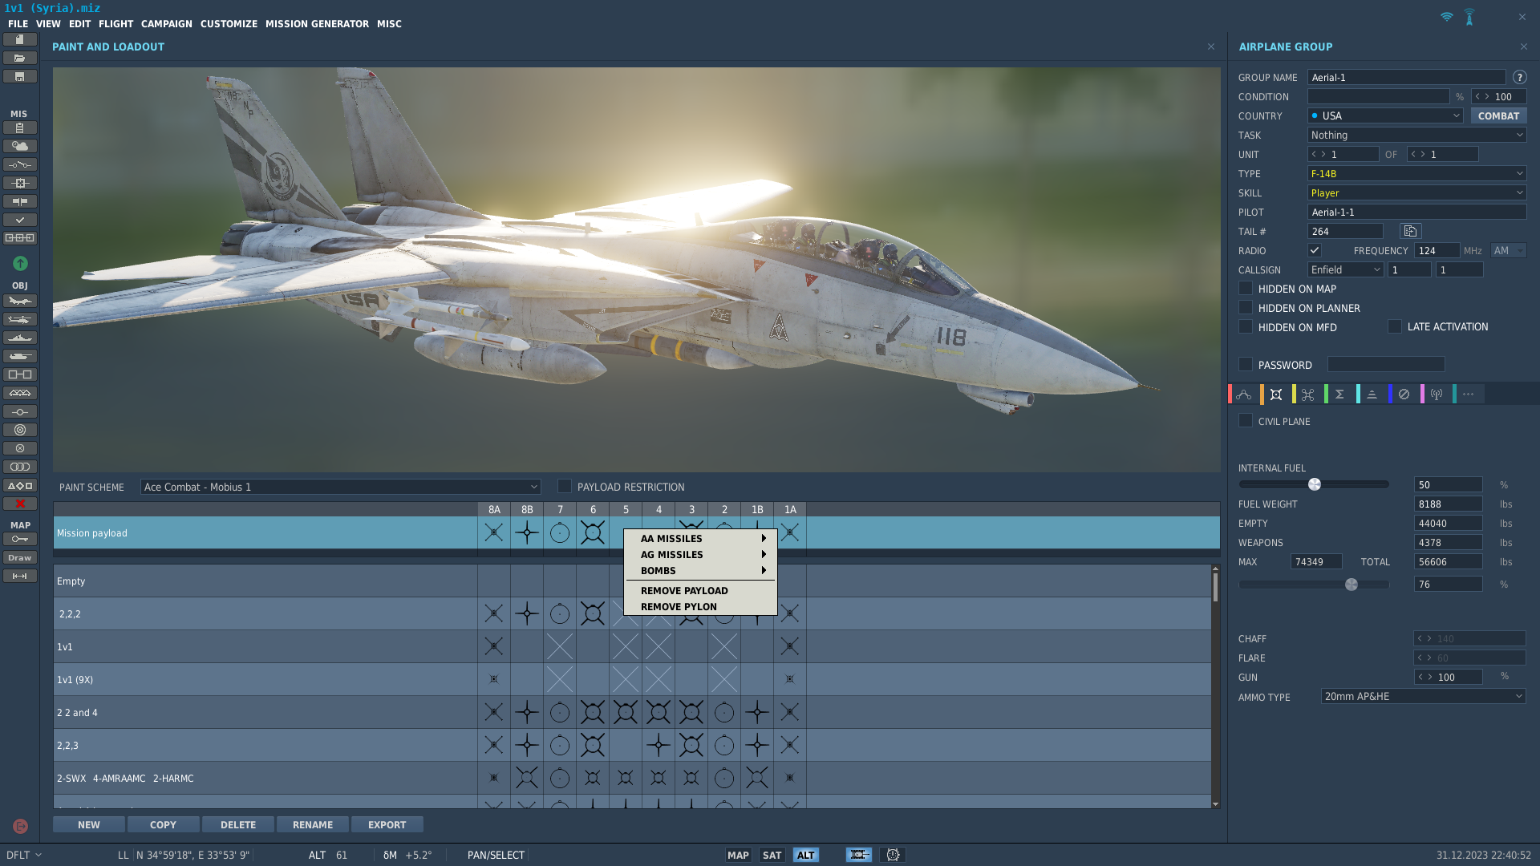1540x866 pixels.
Task: Click the red X delete object icon
Action: [x=20, y=504]
